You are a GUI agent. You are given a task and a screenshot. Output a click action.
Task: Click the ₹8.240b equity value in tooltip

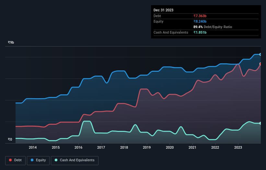tap(200, 21)
